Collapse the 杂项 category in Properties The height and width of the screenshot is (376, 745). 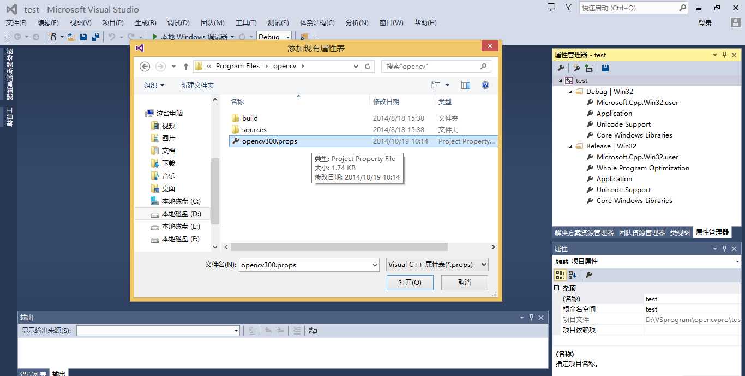(x=557, y=288)
